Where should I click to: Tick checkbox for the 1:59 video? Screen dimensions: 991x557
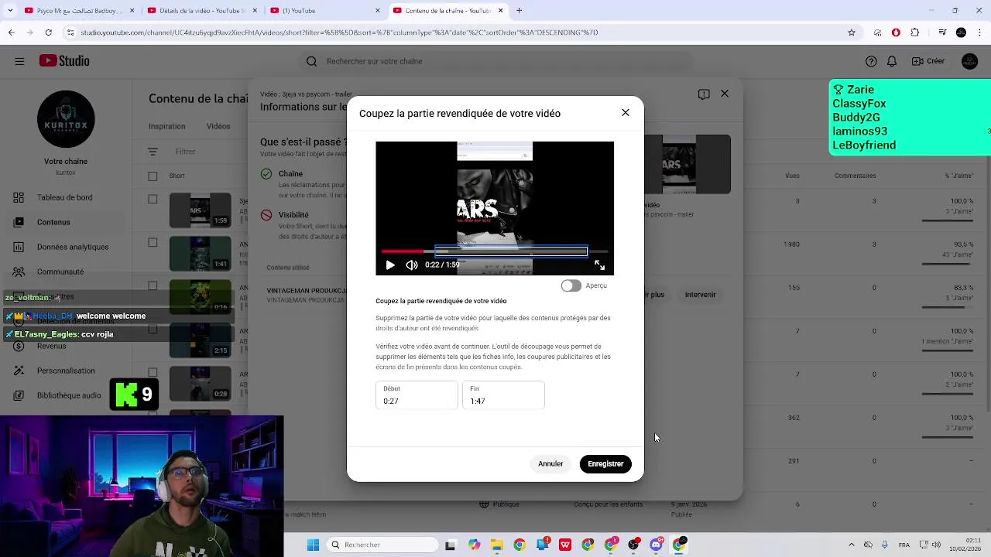pos(153,200)
